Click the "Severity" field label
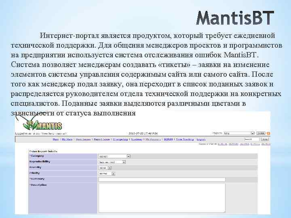The image size is (291, 218). point(35,168)
